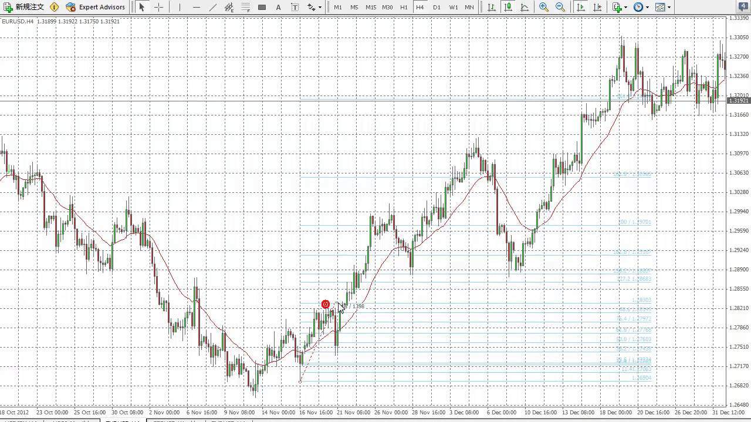
Task: Click the red target marker on chart
Action: point(326,304)
